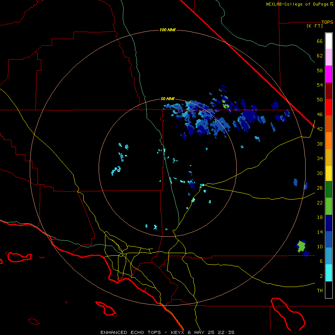The image size is (335, 335).
Task: Click the yellow 30 kft legend swatch
Action: coord(329,173)
